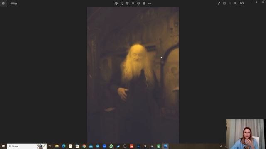
Task: Open WhatsApp from taskbar
Action: click(x=111, y=146)
